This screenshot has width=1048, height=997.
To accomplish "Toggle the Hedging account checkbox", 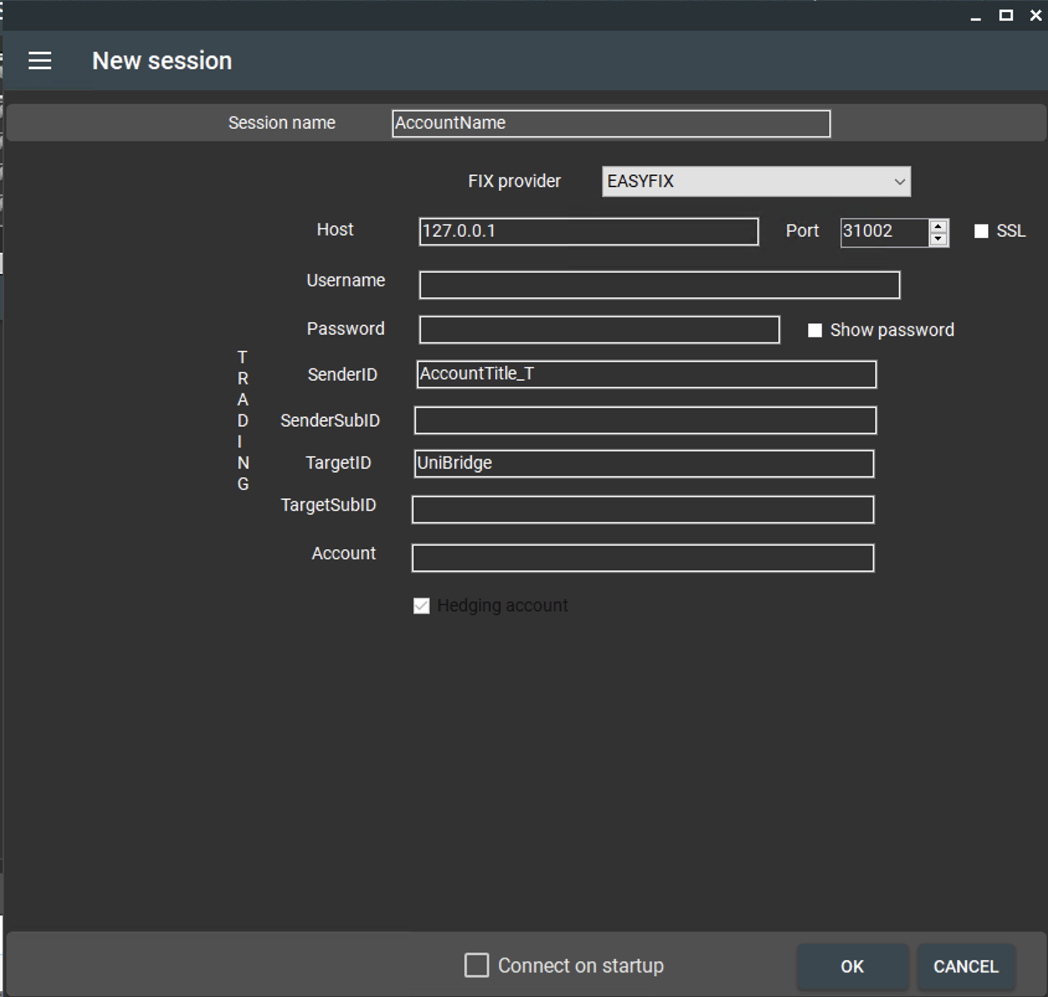I will tap(422, 606).
